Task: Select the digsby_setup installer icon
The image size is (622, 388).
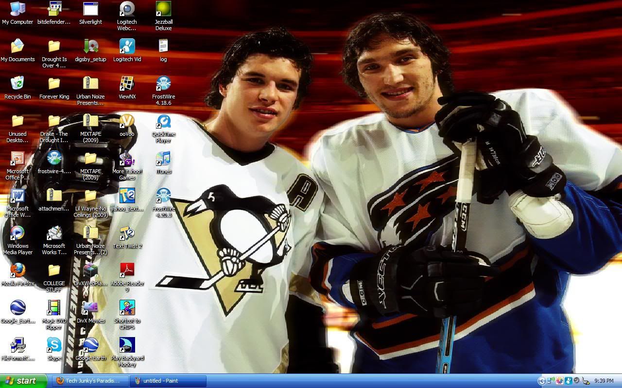Action: point(90,51)
